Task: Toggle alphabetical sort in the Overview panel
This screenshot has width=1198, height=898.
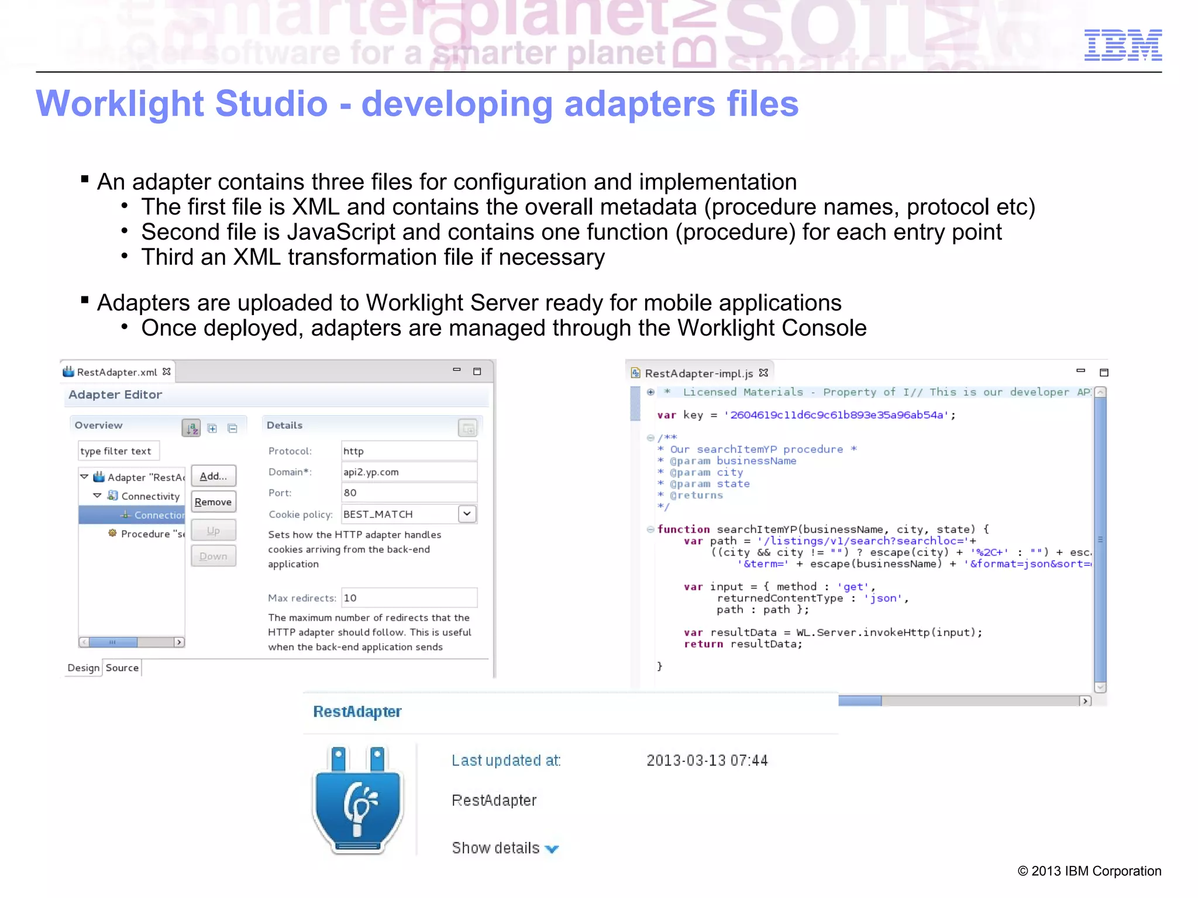Action: [191, 428]
